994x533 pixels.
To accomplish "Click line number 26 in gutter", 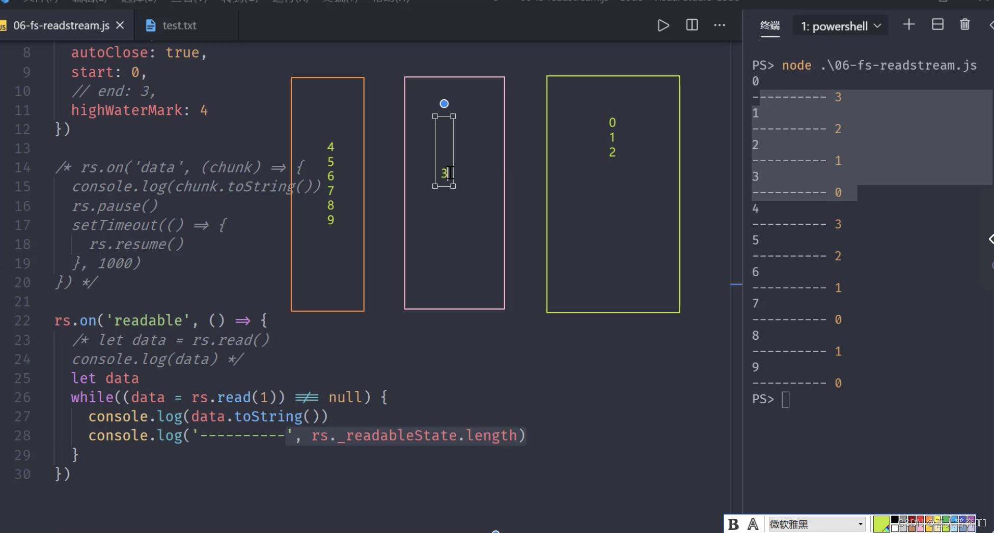I will pos(22,398).
